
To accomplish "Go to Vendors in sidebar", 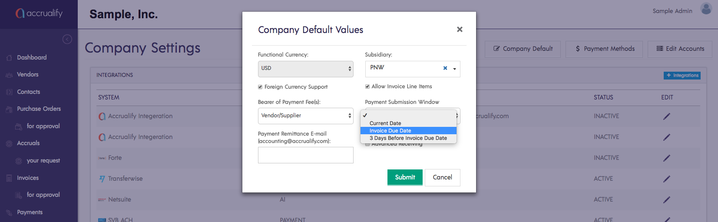I will point(28,74).
